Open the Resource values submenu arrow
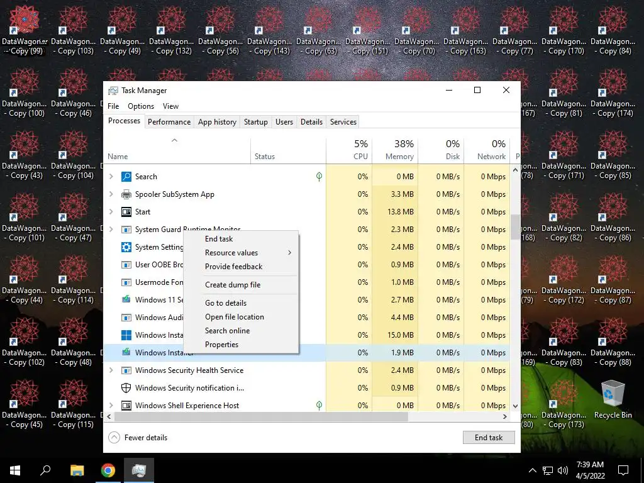Image resolution: width=644 pixels, height=483 pixels. [289, 253]
